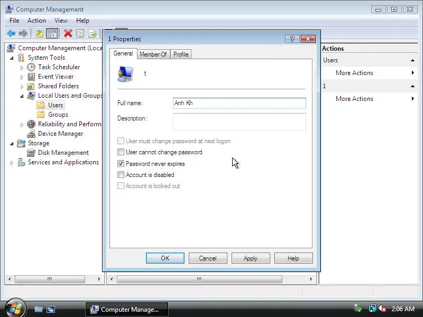Click the Export List toolbar icon
Viewport: 423px width, 317px height.
point(92,34)
